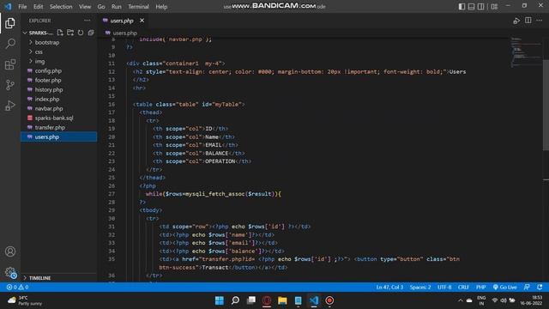The image size is (549, 309).
Task: Toggle the bottom panel layout icon
Action: 471,6
